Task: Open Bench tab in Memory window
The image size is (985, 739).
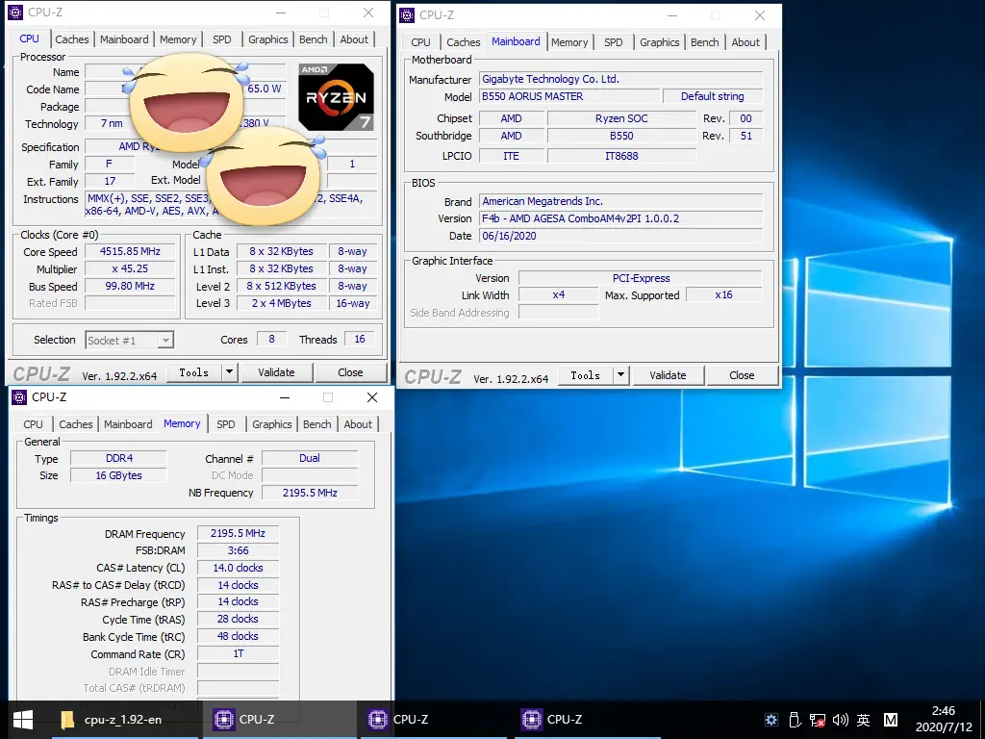Action: pos(316,424)
